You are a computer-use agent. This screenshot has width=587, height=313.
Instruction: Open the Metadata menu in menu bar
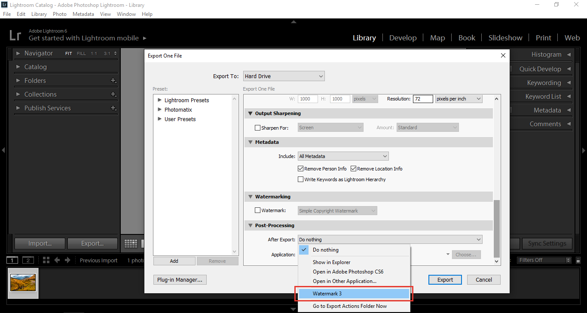coord(83,14)
